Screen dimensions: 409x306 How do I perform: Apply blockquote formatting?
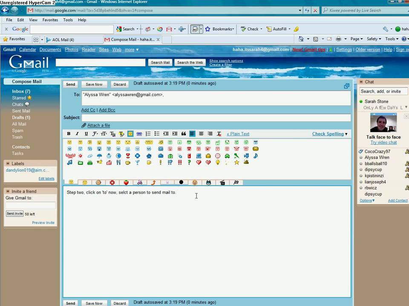click(184, 134)
